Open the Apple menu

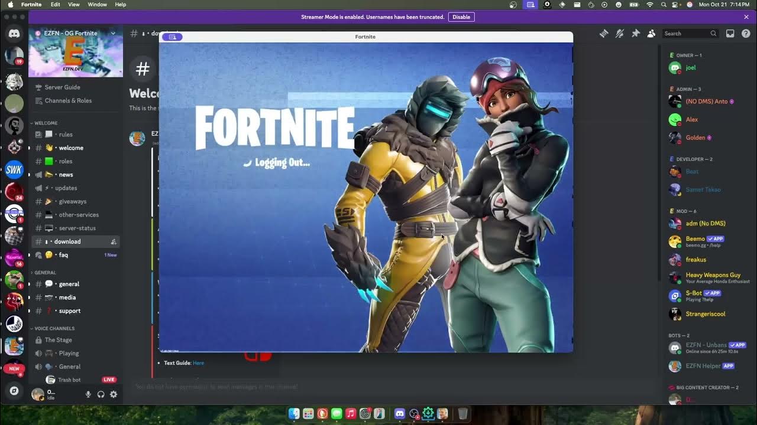10,4
